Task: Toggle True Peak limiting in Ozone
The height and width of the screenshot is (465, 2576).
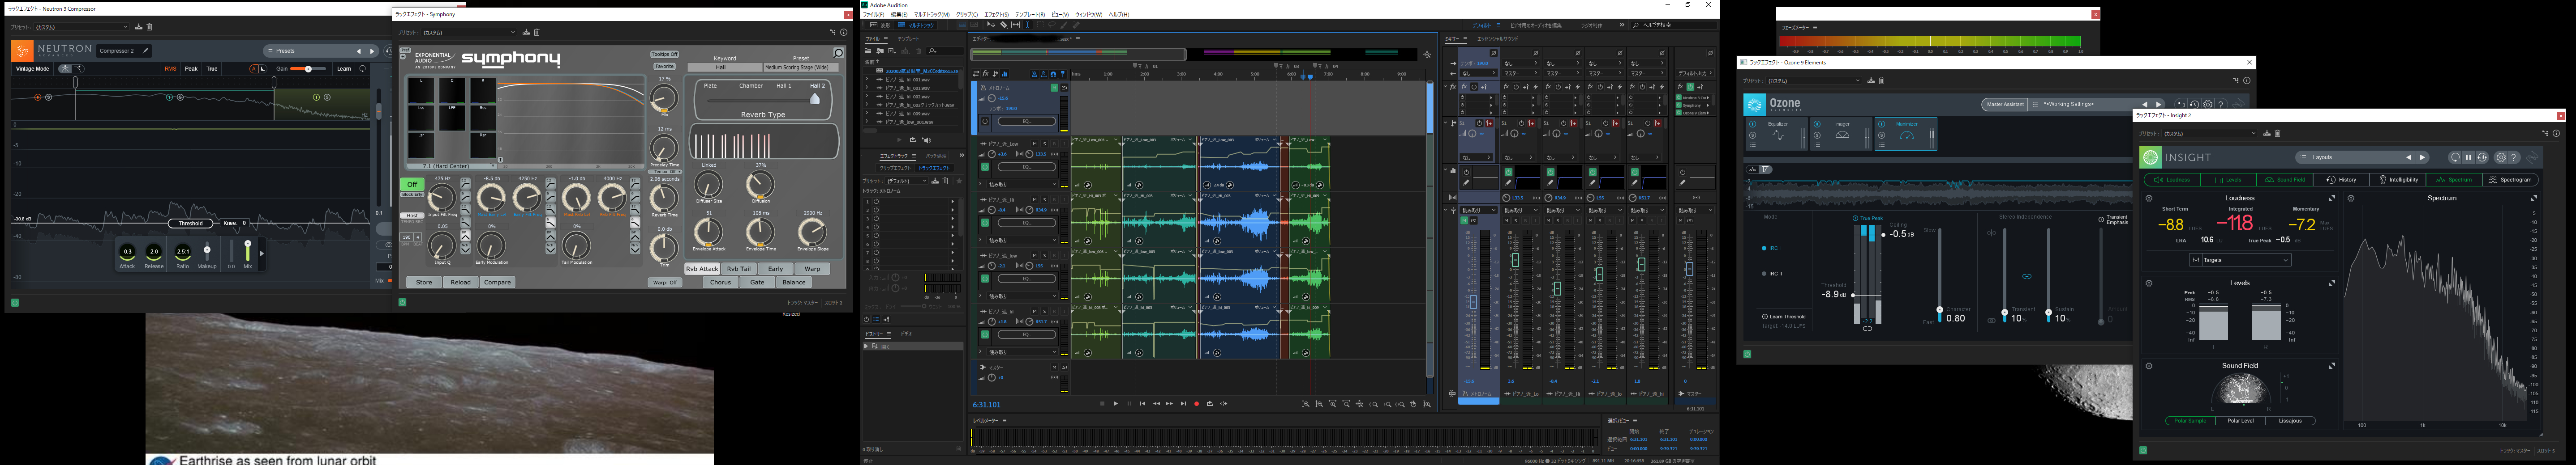Action: click(x=1868, y=218)
